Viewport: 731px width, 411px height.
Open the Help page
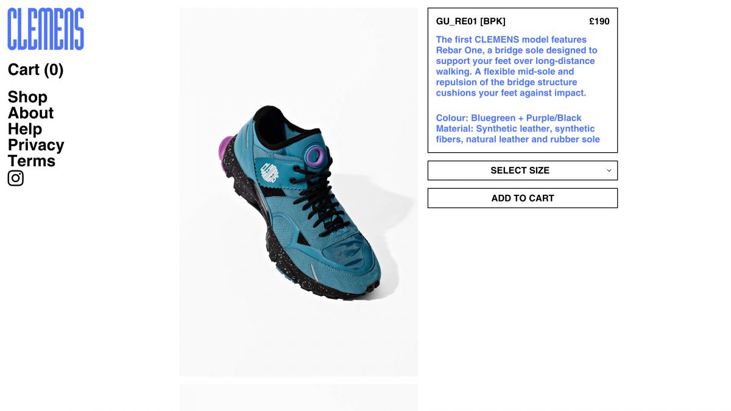(x=25, y=129)
